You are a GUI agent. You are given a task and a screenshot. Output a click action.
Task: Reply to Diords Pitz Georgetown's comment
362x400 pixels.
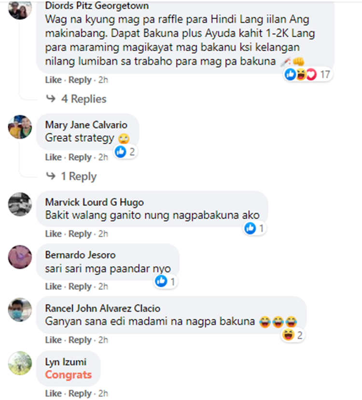coord(80,80)
